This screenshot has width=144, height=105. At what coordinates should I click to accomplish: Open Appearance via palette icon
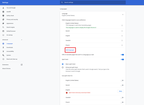tap(3, 23)
